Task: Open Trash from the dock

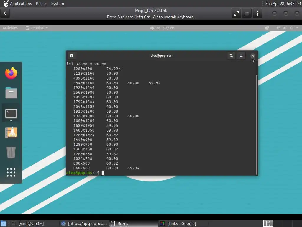Action: [x=11, y=152]
